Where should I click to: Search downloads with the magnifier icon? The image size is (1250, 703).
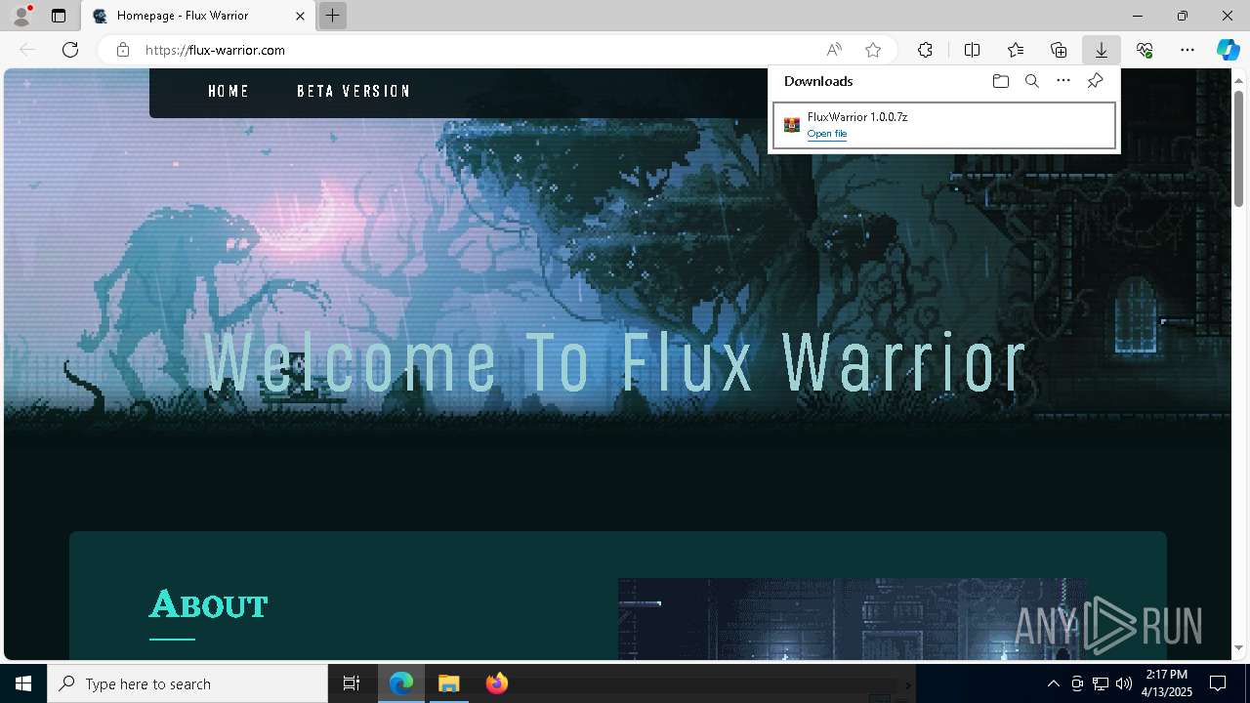pos(1031,81)
